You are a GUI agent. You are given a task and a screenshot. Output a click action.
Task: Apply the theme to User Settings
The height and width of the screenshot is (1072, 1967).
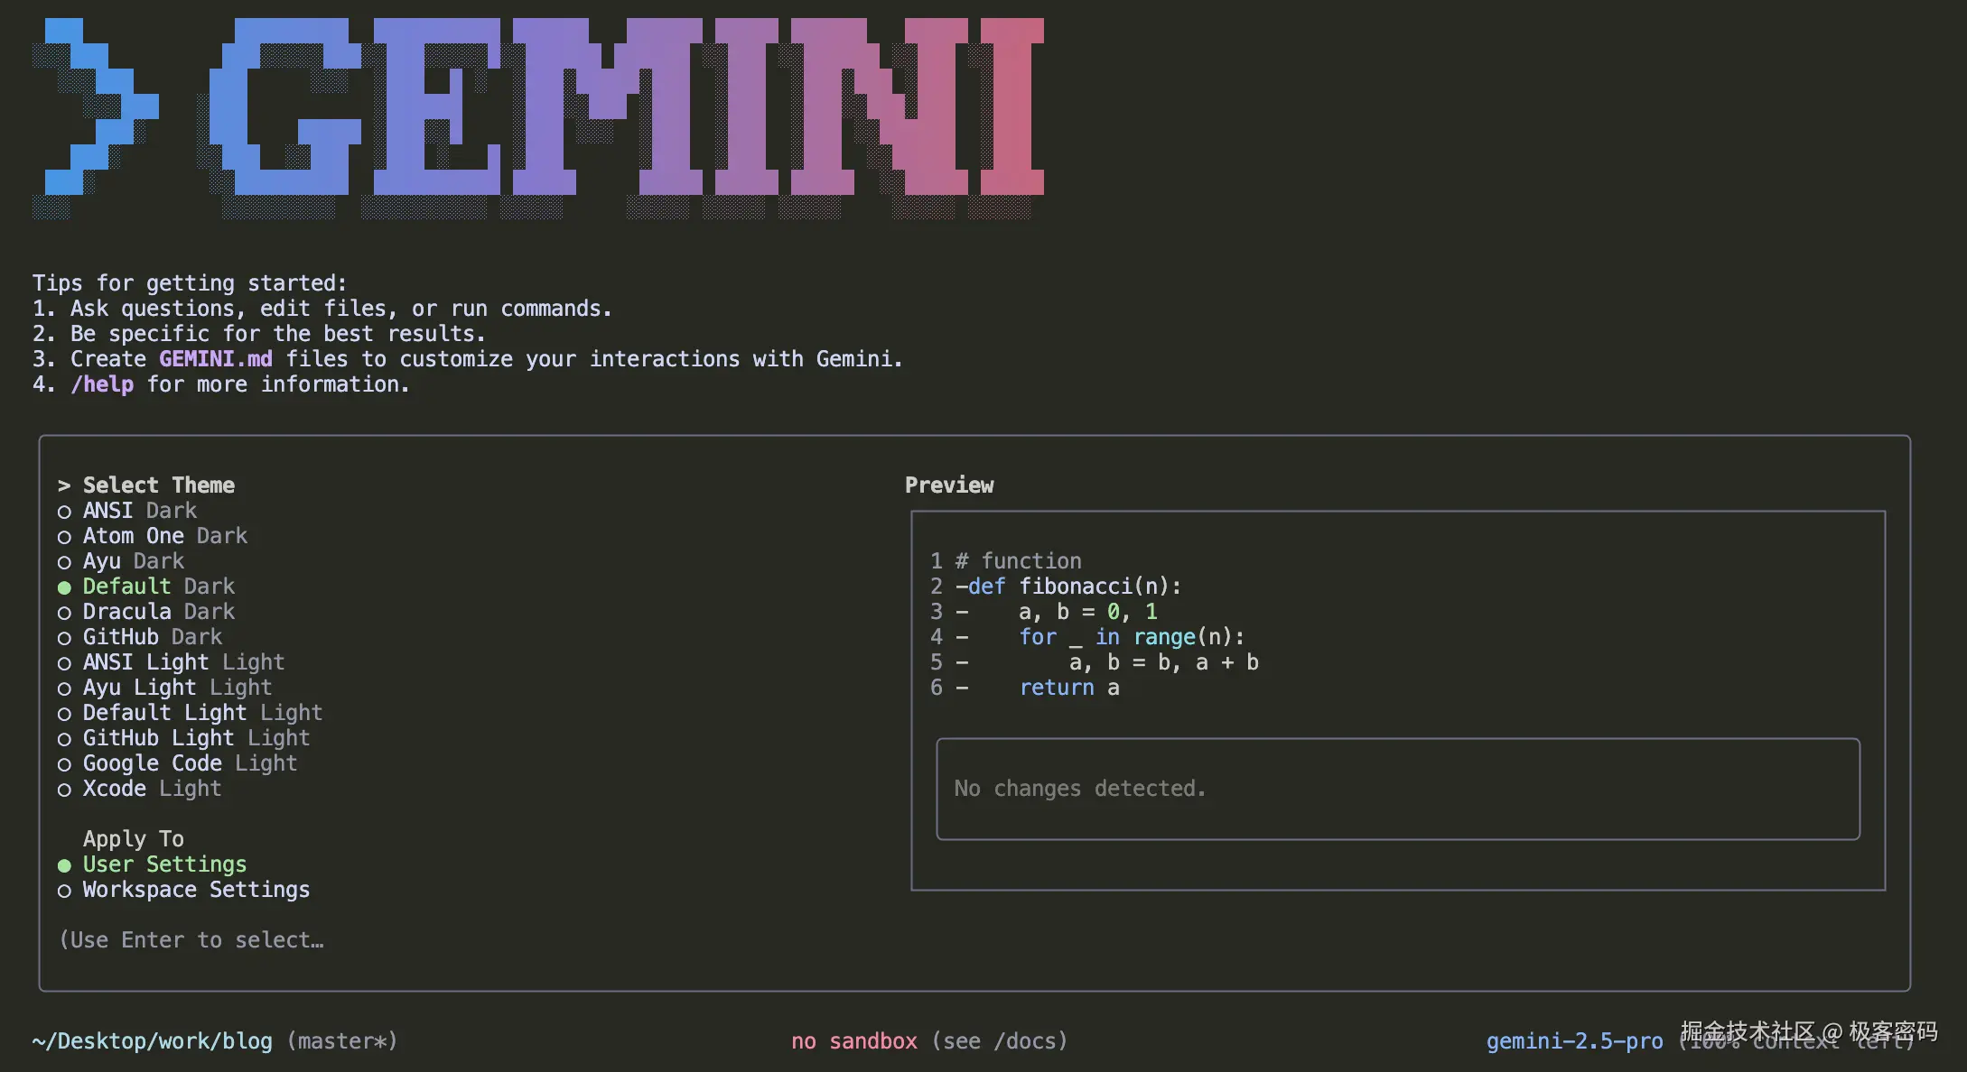pos(164,864)
